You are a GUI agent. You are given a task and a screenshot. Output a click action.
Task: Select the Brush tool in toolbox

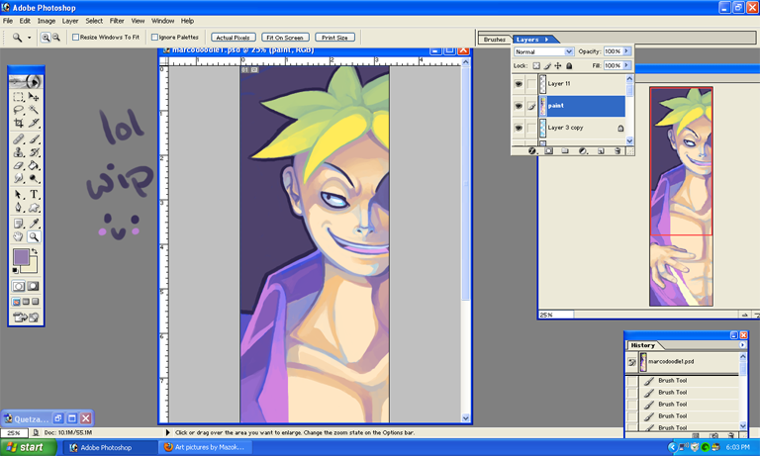(34, 139)
